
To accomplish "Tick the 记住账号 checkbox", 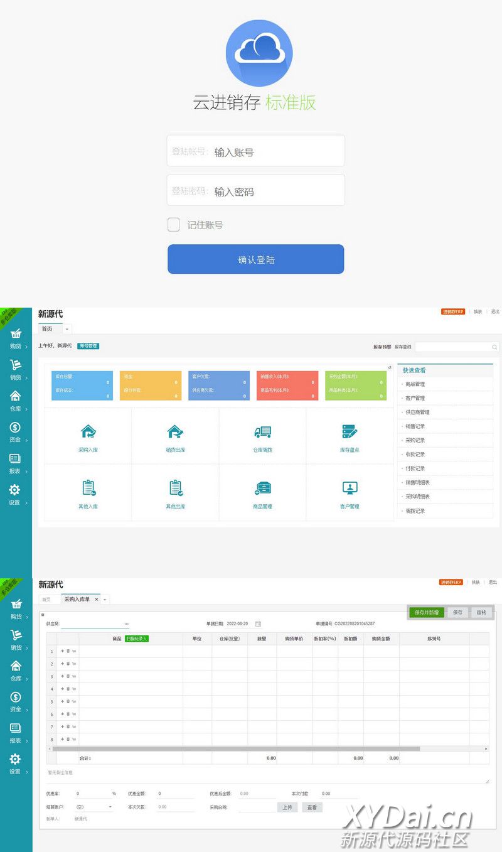I will coord(174,225).
